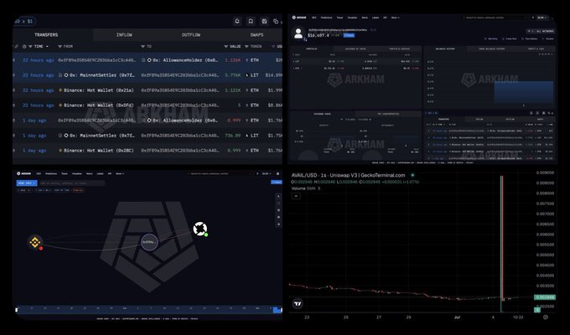Expand the More menu in top-right panel navbar
Viewport: 570px width, 335px height.
pyautogui.click(x=395, y=18)
